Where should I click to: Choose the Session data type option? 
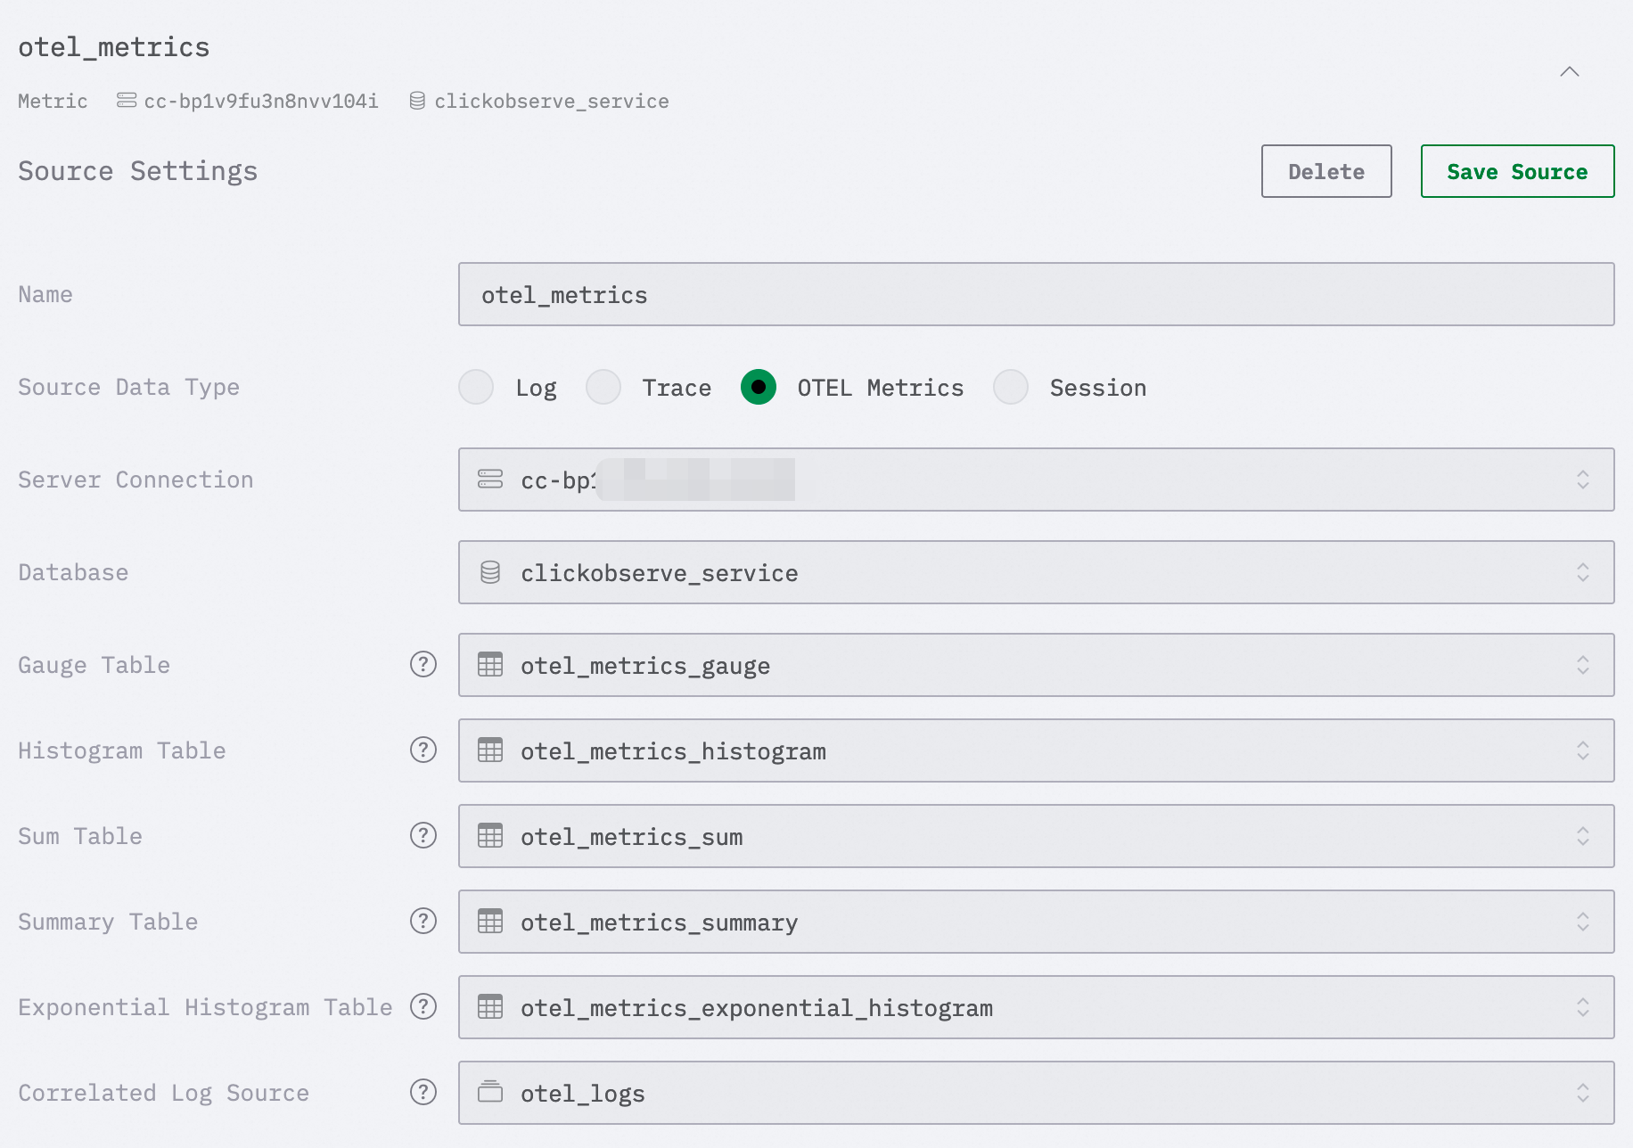pos(1011,387)
